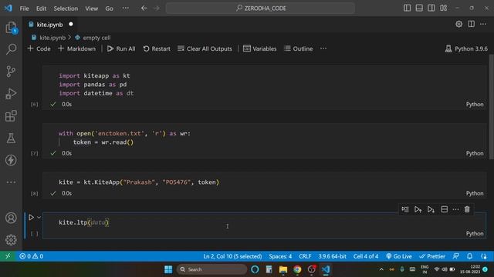This screenshot has width=494, height=277.
Task: Open the Run and Debug view
Action: point(11,94)
